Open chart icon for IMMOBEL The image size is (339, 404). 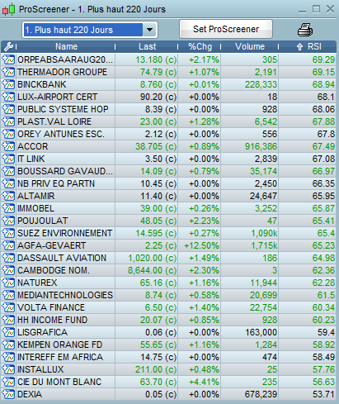[8, 208]
